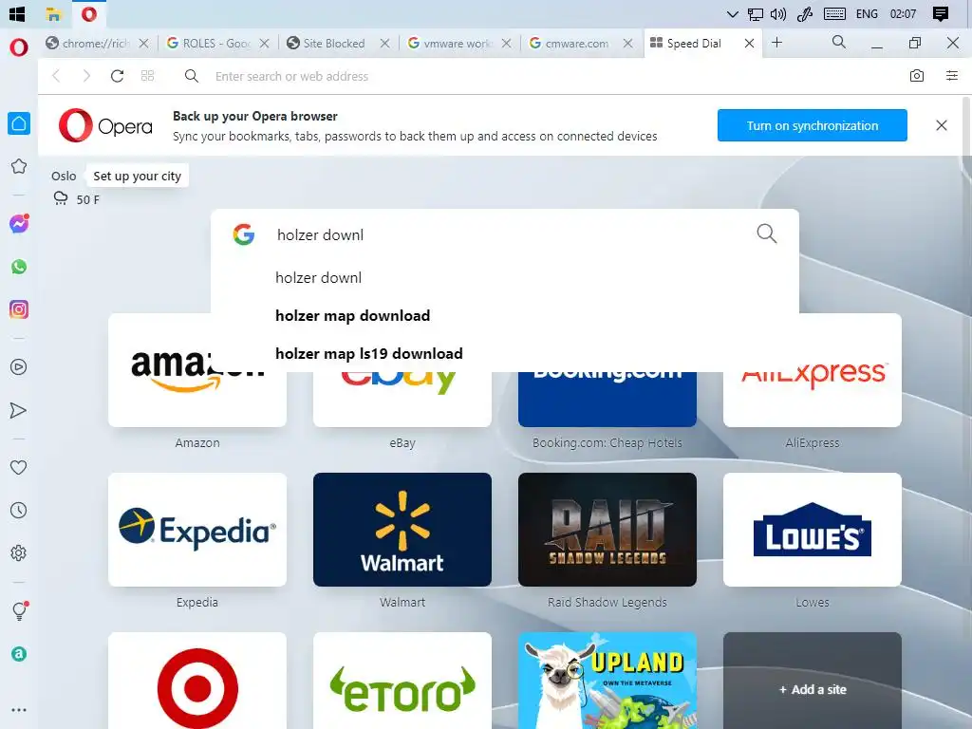This screenshot has height=729, width=972.
Task: Open the notification center icon
Action: [941, 13]
